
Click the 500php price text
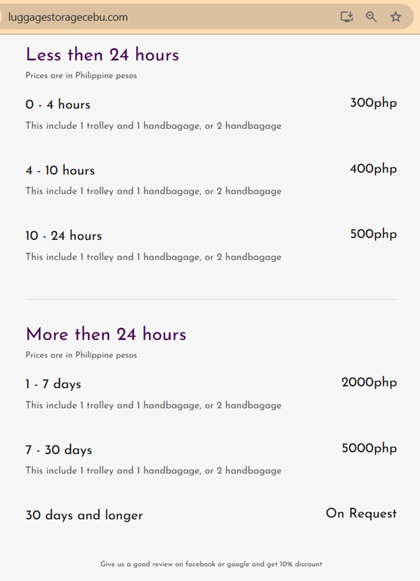[x=373, y=234]
